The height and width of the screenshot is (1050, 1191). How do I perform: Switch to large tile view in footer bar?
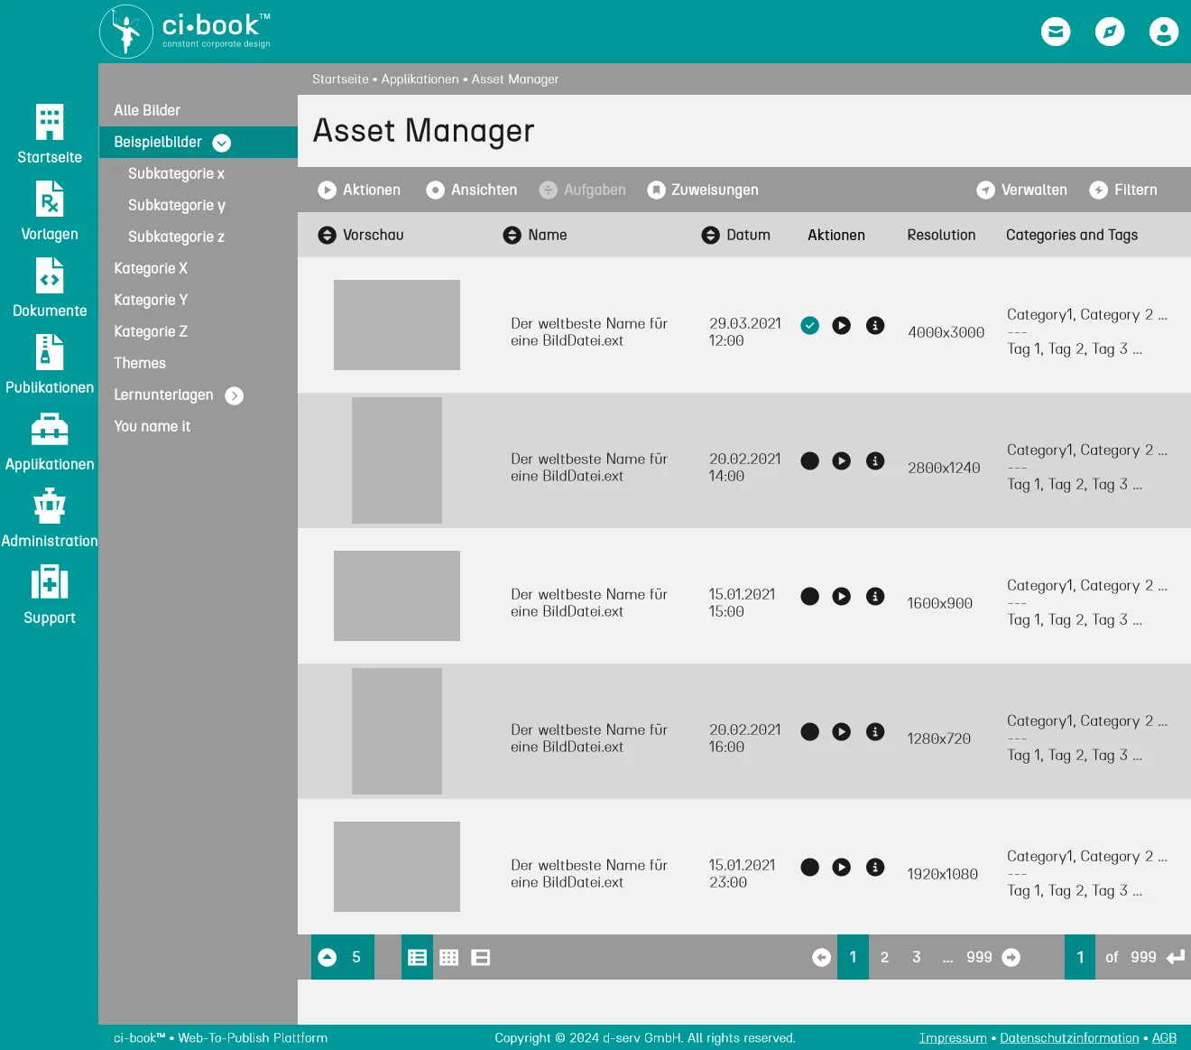[481, 957]
